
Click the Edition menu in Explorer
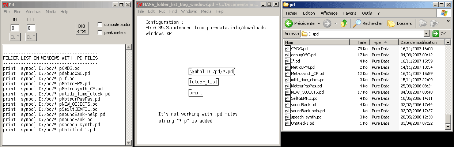pos(309,13)
